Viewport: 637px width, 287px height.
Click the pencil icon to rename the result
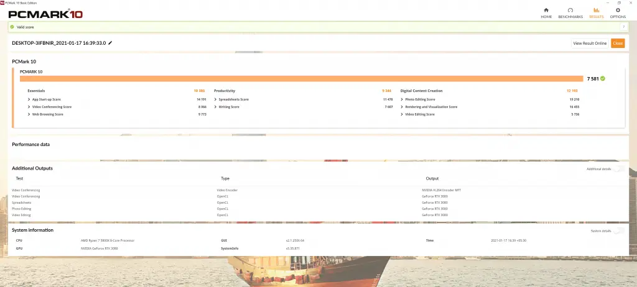[x=110, y=43]
